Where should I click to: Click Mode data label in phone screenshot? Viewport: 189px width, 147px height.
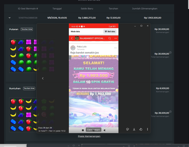point(75,31)
